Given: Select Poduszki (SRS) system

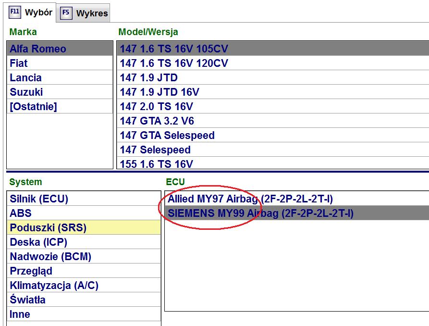Looking at the screenshot, I should click(84, 227).
